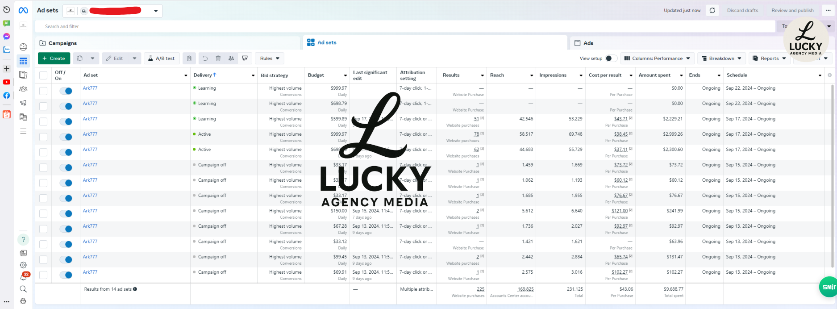This screenshot has height=309, width=837.
Task: Open the Rules dropdown
Action: [x=270, y=58]
